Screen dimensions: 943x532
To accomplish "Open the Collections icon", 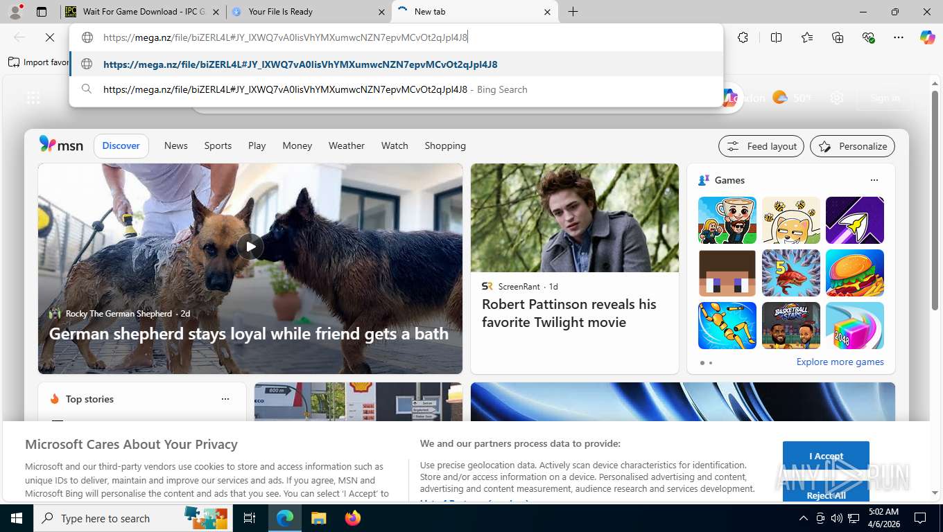I will 838,37.
